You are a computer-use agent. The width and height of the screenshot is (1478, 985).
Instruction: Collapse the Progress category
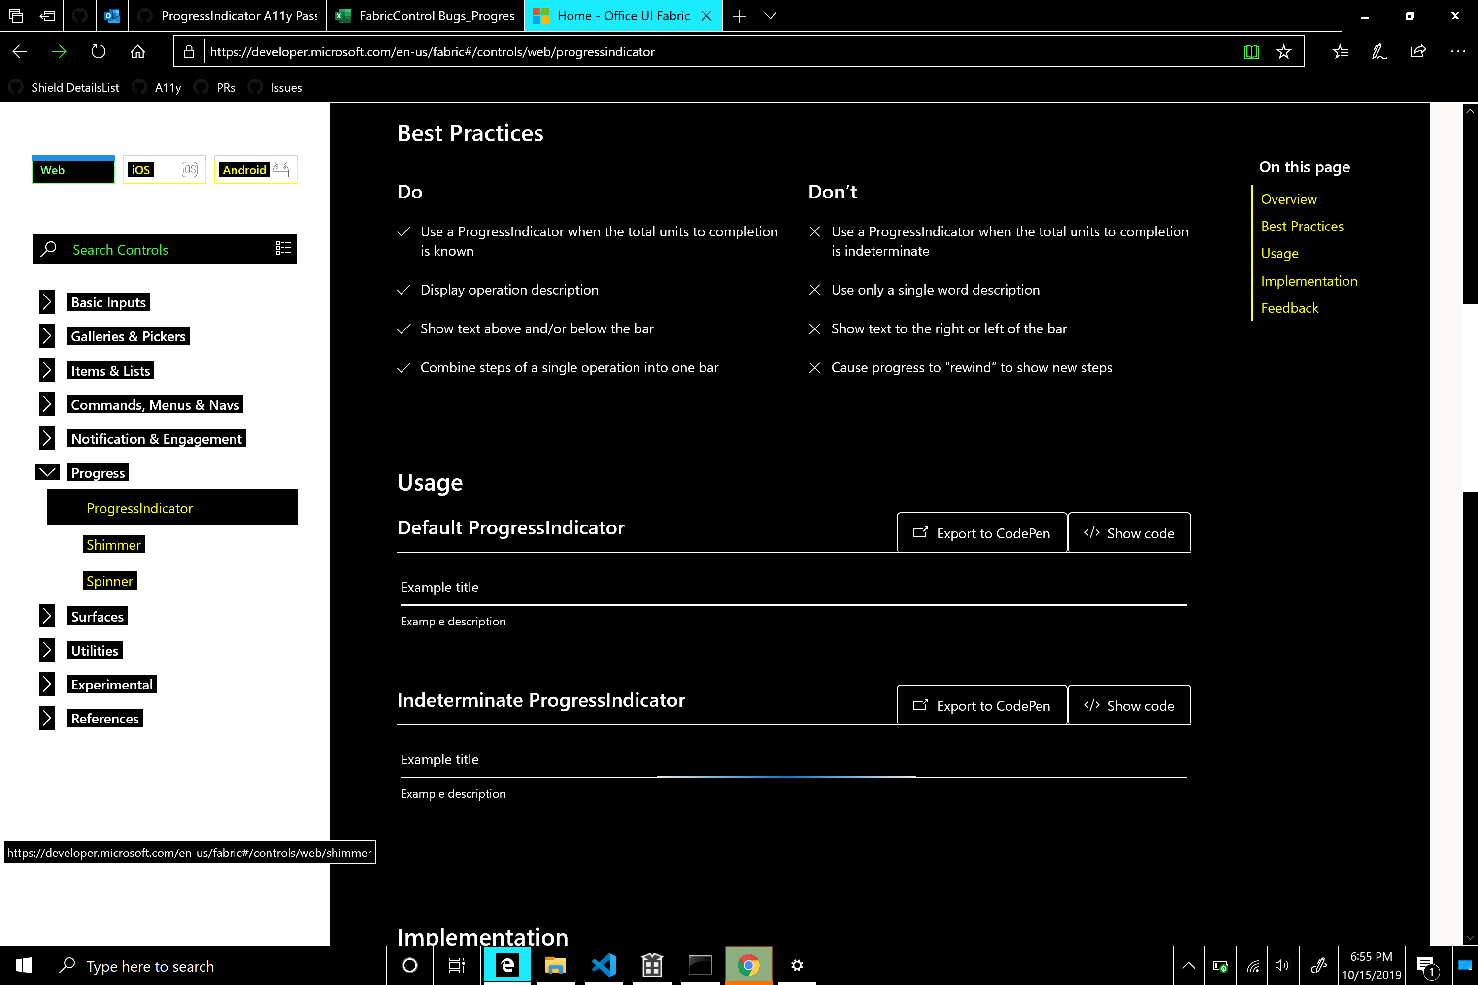click(x=47, y=472)
